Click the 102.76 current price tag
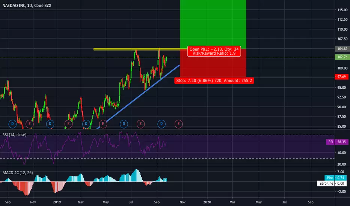 coord(342,57)
